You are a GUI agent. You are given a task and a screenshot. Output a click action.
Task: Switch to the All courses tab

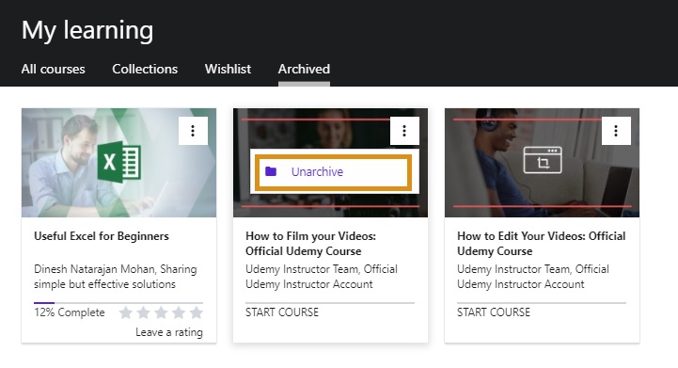point(54,70)
